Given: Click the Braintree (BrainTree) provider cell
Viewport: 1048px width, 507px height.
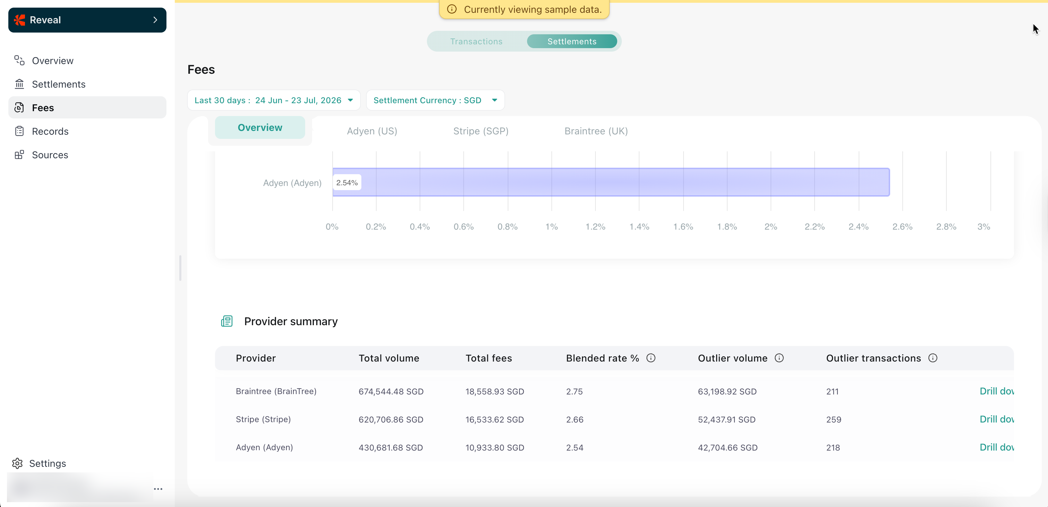Looking at the screenshot, I should pyautogui.click(x=276, y=391).
